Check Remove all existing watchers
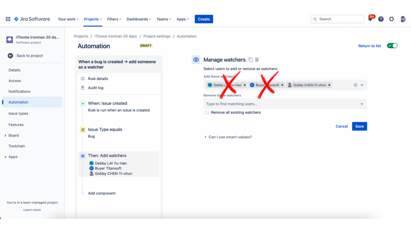This screenshot has width=411, height=231. pyautogui.click(x=207, y=112)
